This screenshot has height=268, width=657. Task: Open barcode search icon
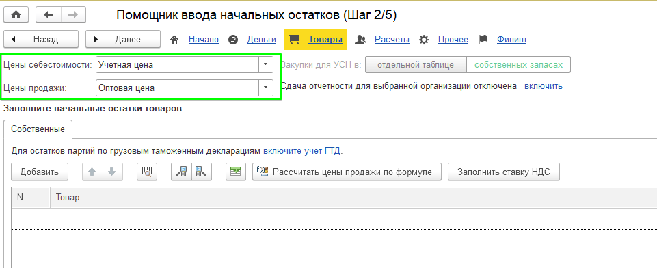(x=147, y=172)
